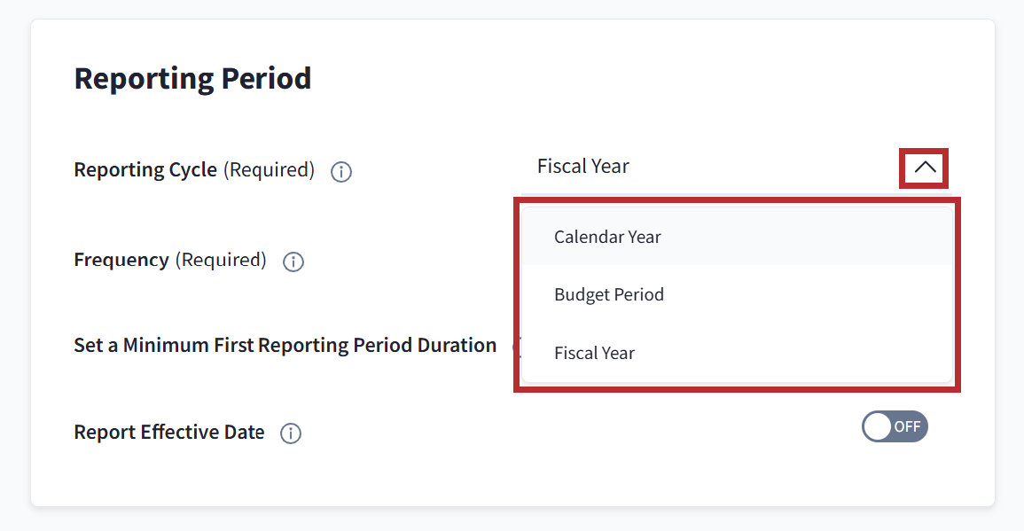This screenshot has height=531, width=1024.
Task: Select Calendar Year from the dropdown list
Action: point(607,237)
